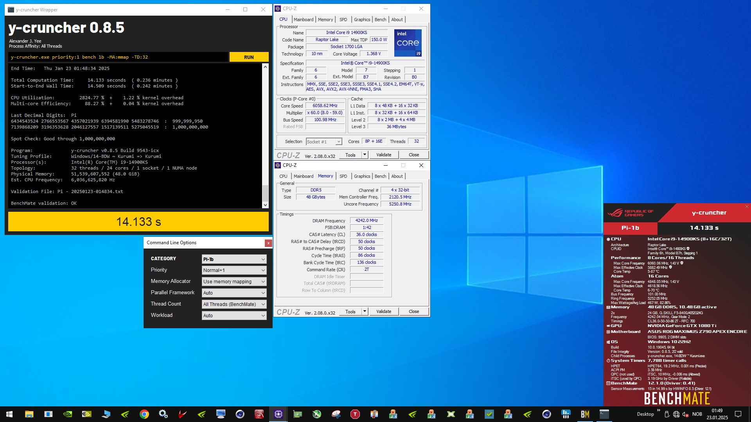
Task: Open the Windows Start menu
Action: pyautogui.click(x=9, y=414)
